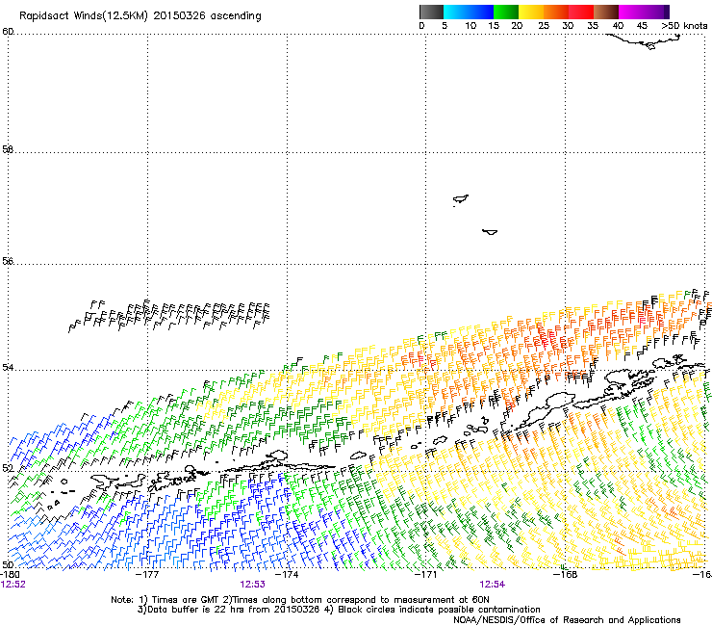Pick the gray 0-5 knots legend color
The width and height of the screenshot is (712, 626).
(431, 12)
